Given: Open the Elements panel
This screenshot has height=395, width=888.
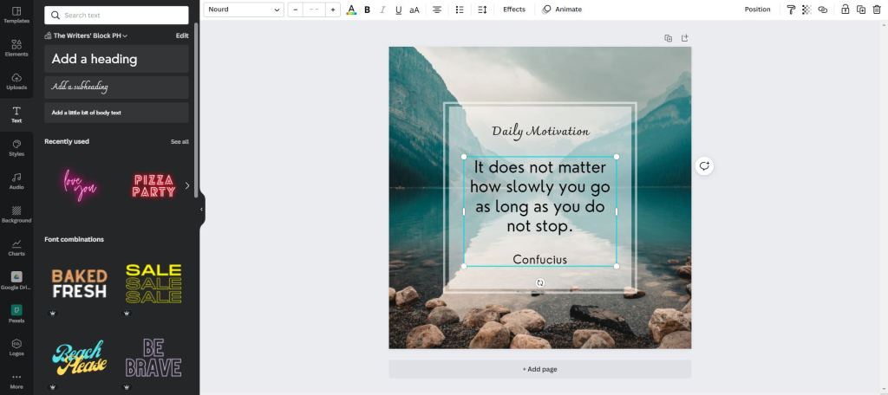Looking at the screenshot, I should pos(16,48).
